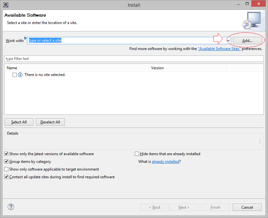Enable Hide items that are already installed
Screen dimensions: 268x218
pyautogui.click(x=137, y=154)
